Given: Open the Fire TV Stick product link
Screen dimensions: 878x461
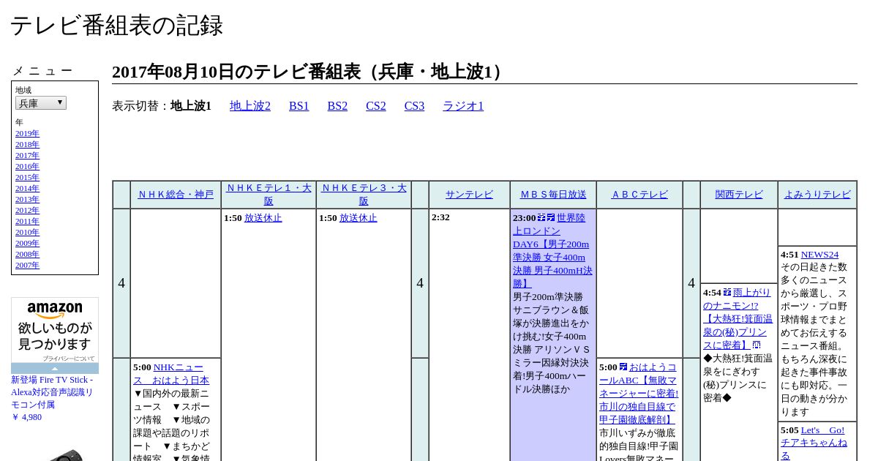Looking at the screenshot, I should point(52,392).
